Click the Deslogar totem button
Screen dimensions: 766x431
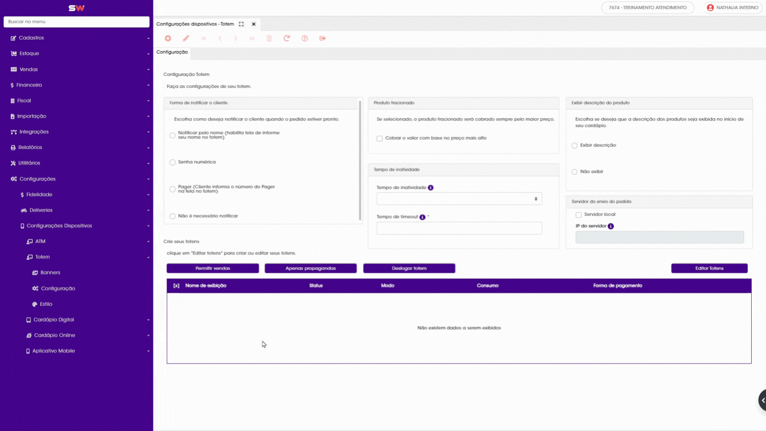pyautogui.click(x=409, y=268)
